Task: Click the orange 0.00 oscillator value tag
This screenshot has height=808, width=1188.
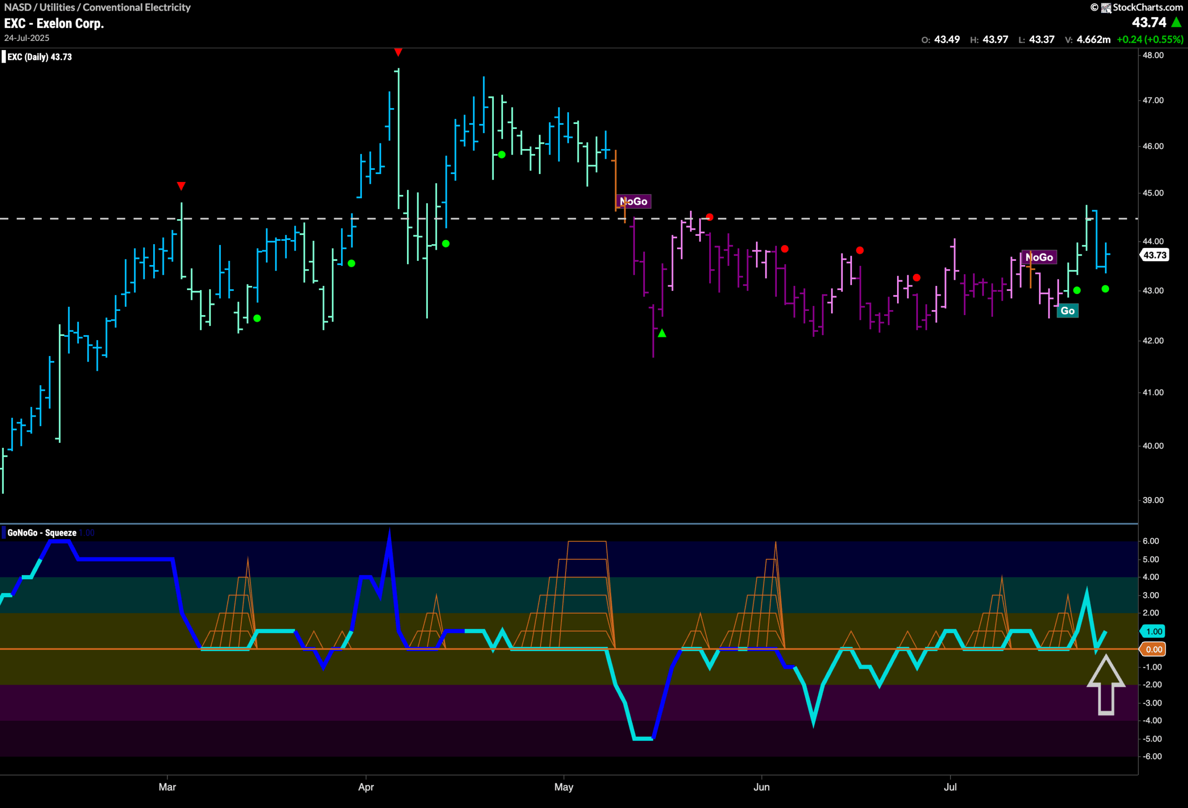Action: 1154,650
